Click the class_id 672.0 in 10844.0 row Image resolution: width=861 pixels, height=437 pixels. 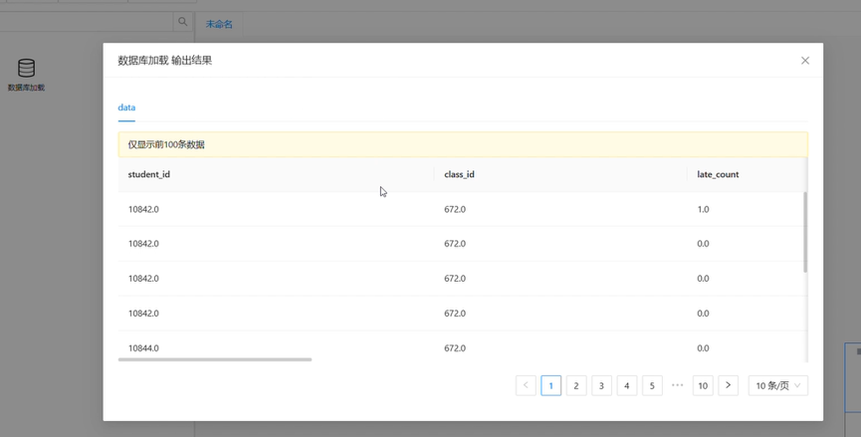click(x=455, y=348)
